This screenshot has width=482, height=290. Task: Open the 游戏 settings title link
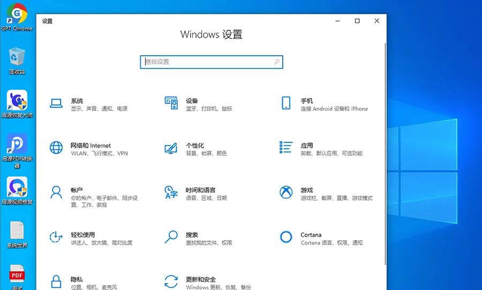coord(307,190)
